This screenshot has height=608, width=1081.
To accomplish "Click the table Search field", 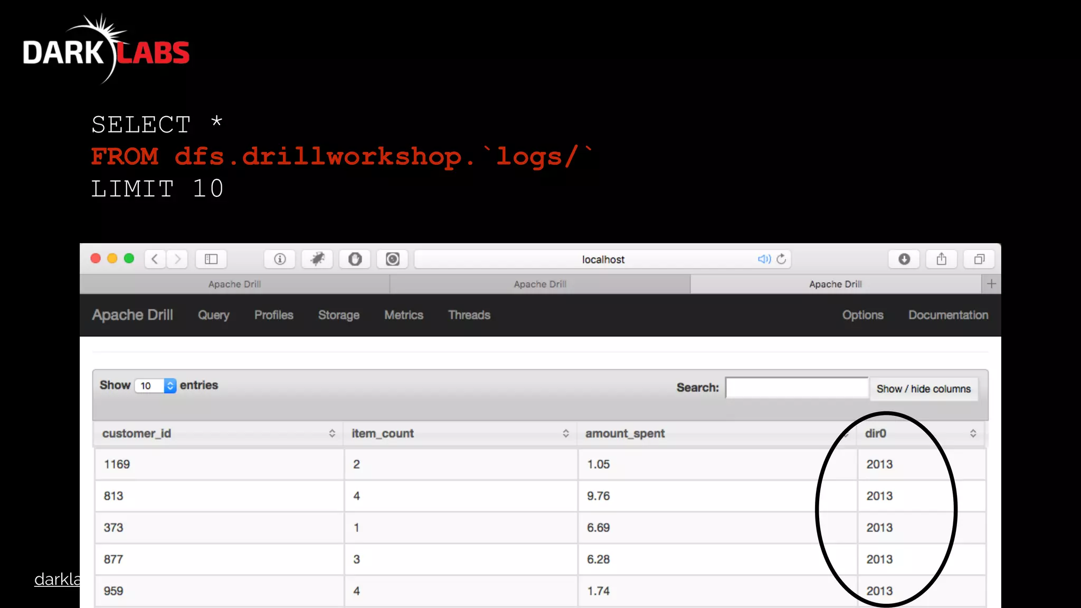I will [797, 388].
